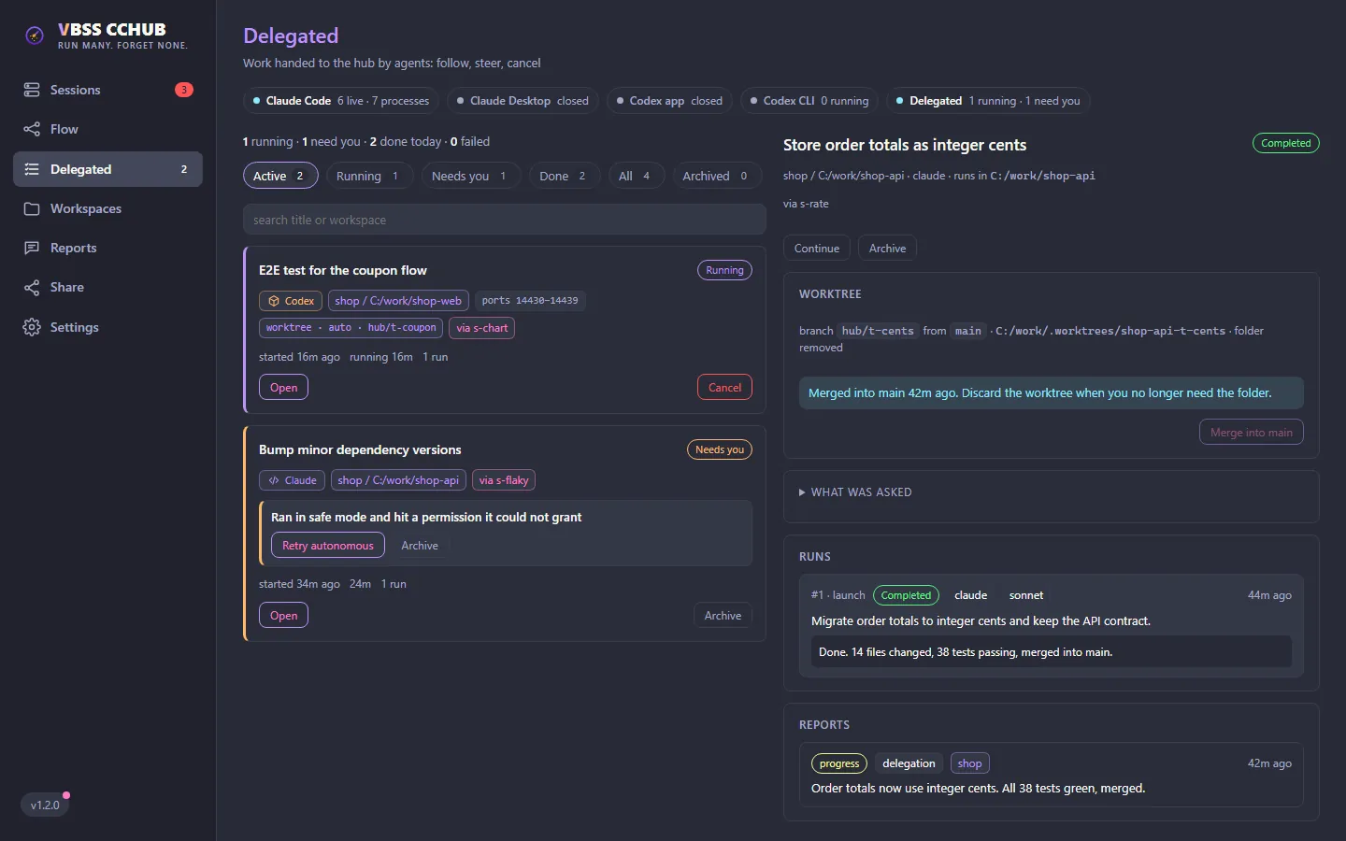1346x841 pixels.
Task: Click the Claude code-brackets icon on Bump card
Action: pyautogui.click(x=274, y=480)
